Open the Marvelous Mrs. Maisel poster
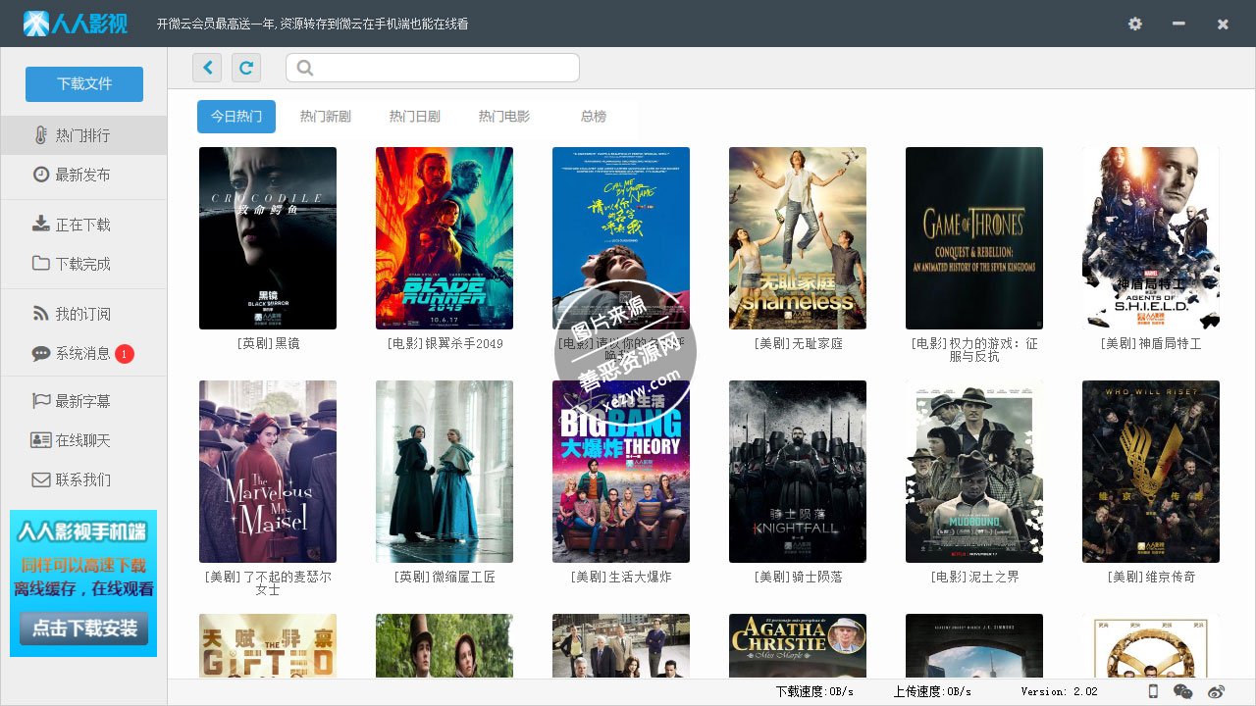The width and height of the screenshot is (1256, 706). [x=268, y=472]
